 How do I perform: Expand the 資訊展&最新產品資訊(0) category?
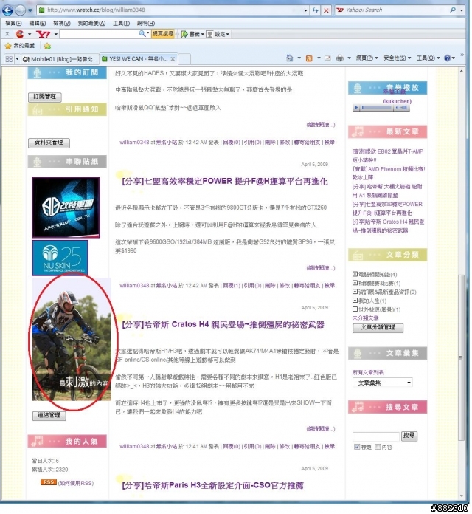355,292
